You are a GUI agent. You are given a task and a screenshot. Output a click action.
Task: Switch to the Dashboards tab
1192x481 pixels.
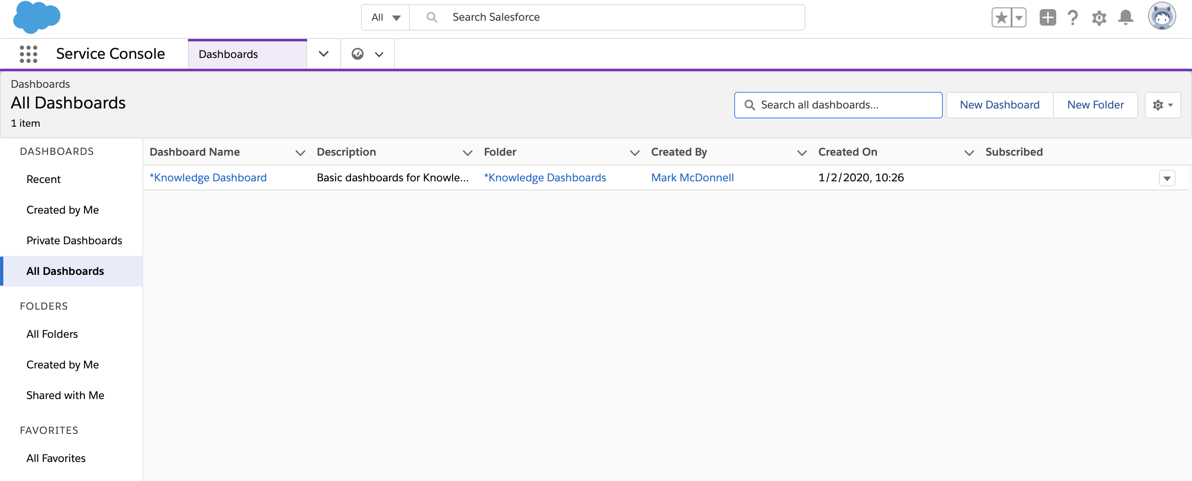point(228,54)
